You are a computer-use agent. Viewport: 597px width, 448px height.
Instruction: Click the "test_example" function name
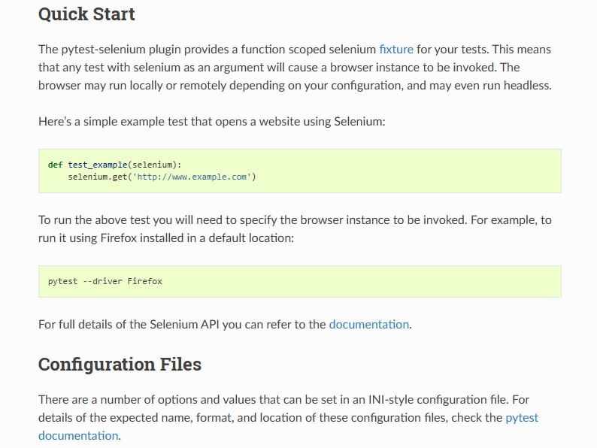pos(98,165)
